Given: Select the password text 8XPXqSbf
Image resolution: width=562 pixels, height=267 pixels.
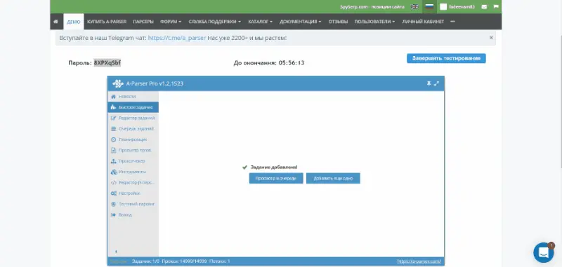Looking at the screenshot, I should point(107,63).
